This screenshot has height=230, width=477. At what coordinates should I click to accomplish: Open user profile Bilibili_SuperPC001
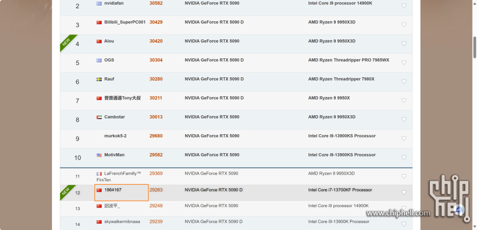point(125,22)
